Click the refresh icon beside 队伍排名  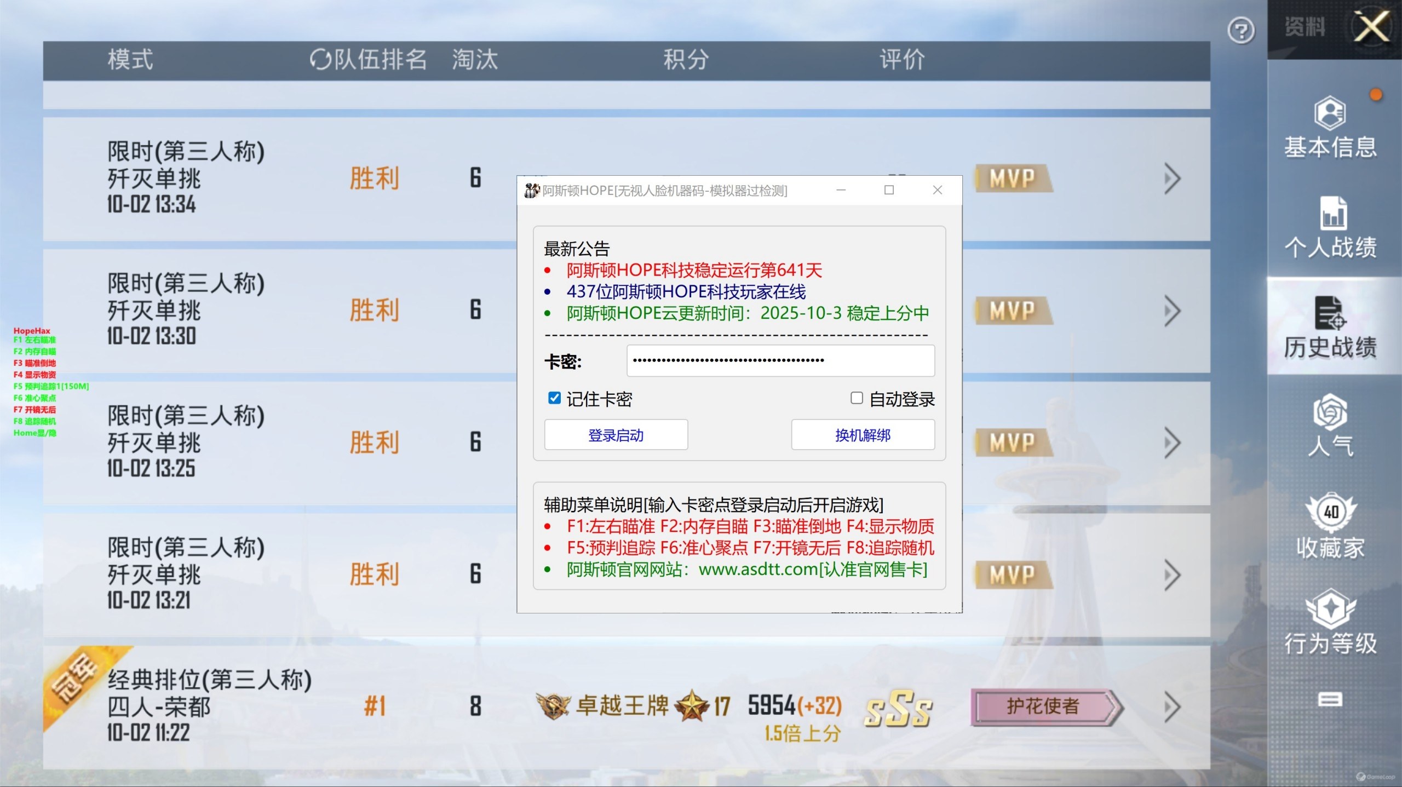tap(320, 59)
